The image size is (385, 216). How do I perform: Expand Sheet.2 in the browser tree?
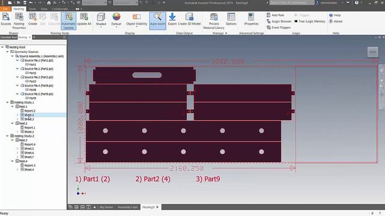[x=17, y=115]
